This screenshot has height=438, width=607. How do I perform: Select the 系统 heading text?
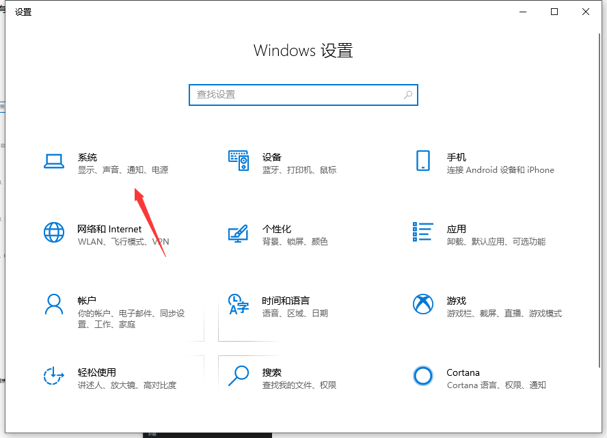click(87, 157)
